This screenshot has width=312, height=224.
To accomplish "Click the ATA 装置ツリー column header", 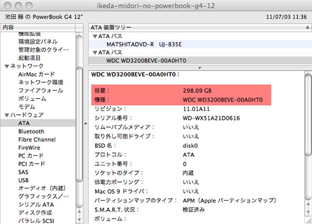I will [200, 27].
